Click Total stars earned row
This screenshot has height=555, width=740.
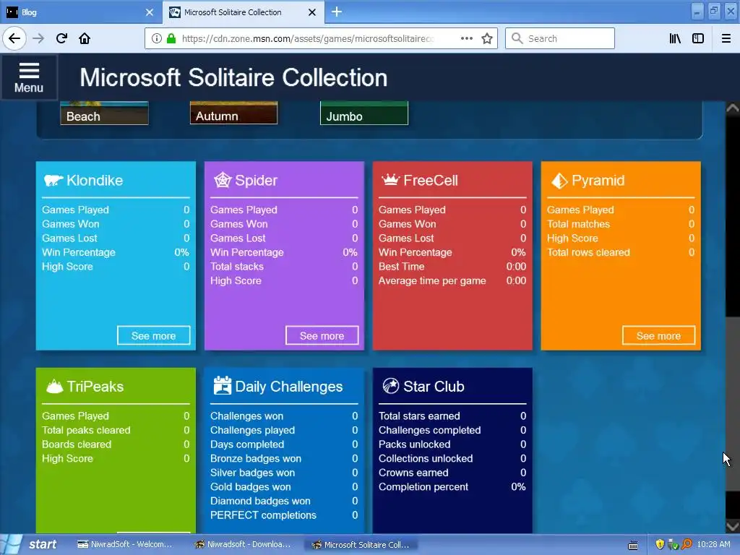[x=452, y=416]
